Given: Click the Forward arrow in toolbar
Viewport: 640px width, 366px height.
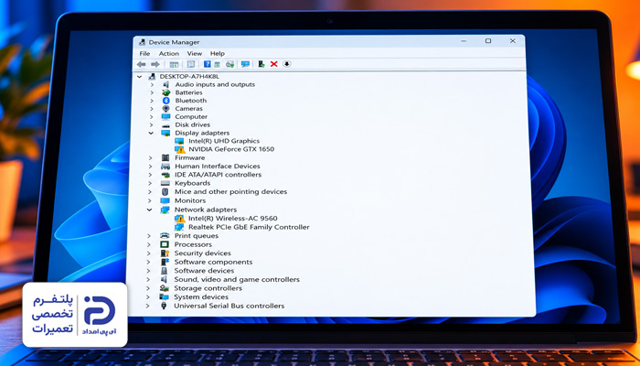Looking at the screenshot, I should coord(155,64).
